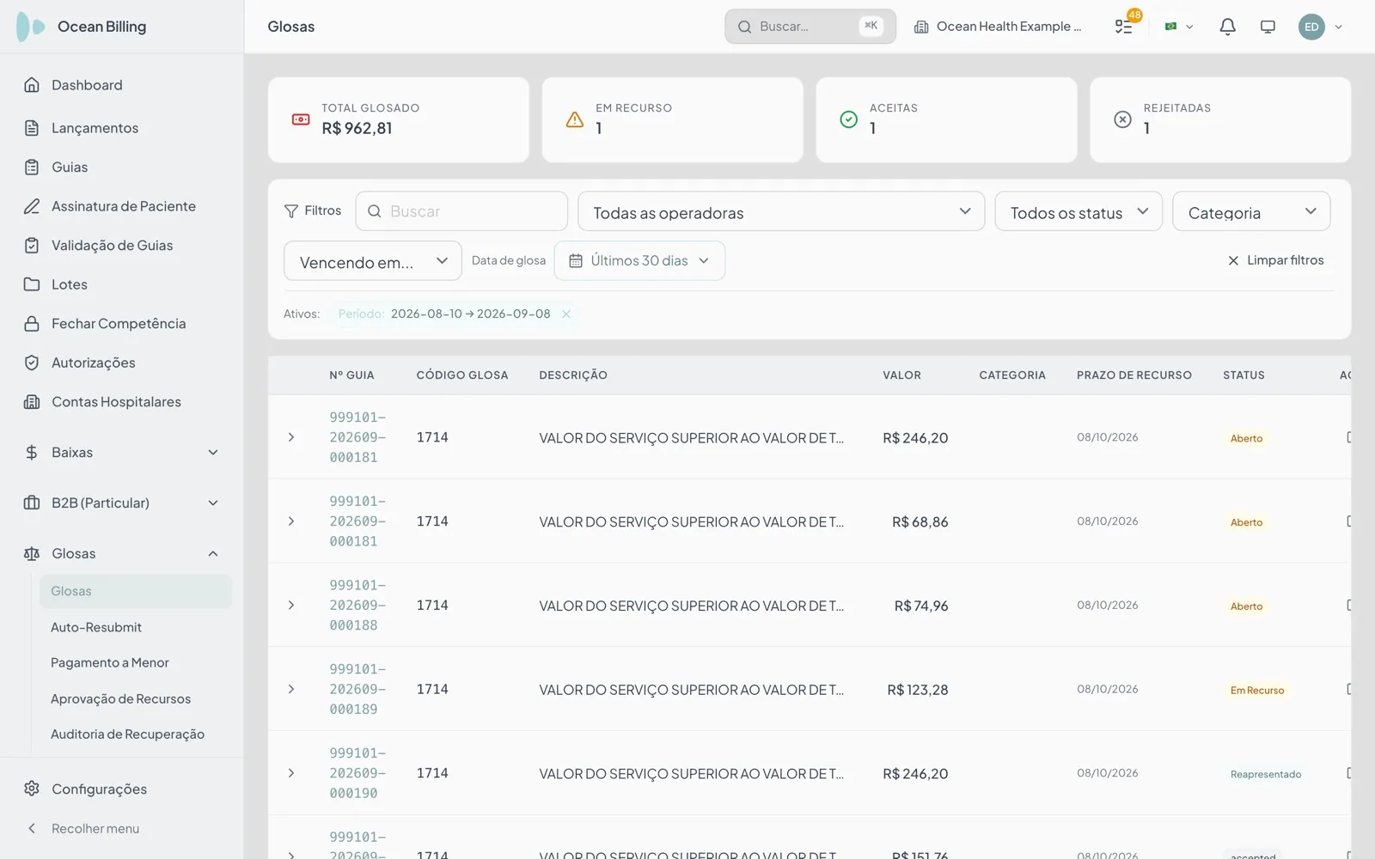Sort by CÓDIGO GLOSA column header
The width and height of the screenshot is (1375, 859).
462,375
